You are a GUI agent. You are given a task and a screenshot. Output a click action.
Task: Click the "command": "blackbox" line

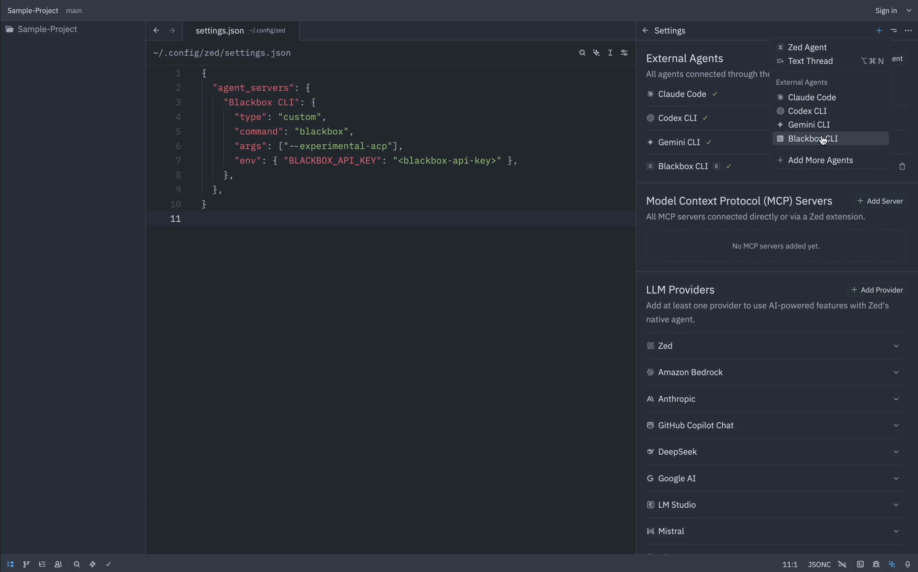[x=294, y=131]
